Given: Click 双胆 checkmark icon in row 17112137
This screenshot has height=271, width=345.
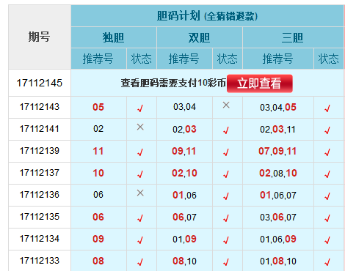Looking at the screenshot, I should pos(226,174).
